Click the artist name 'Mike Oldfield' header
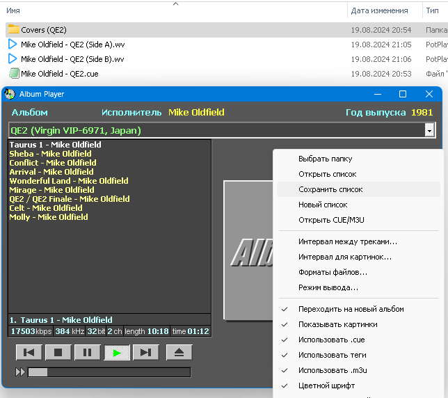This screenshot has width=448, height=398. [196, 112]
